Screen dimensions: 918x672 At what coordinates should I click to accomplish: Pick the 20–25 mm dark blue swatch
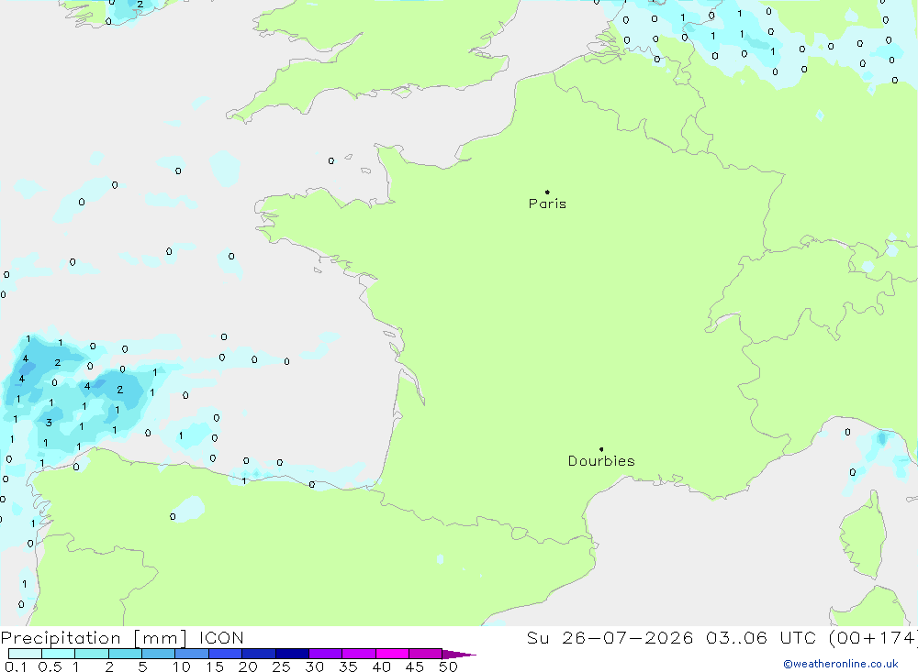[259, 654]
